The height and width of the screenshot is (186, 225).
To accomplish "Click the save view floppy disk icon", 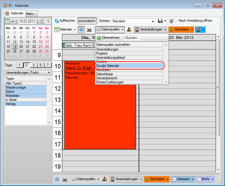I will click(160, 21).
